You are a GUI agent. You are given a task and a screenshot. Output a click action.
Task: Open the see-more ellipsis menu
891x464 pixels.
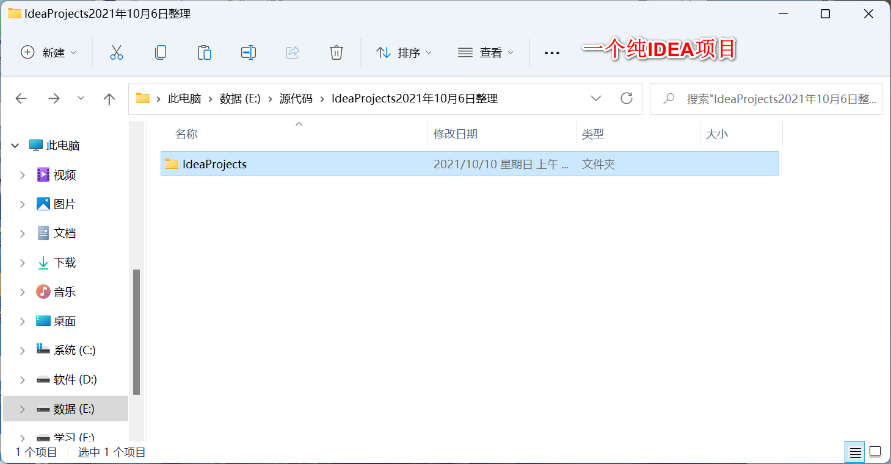click(x=551, y=52)
